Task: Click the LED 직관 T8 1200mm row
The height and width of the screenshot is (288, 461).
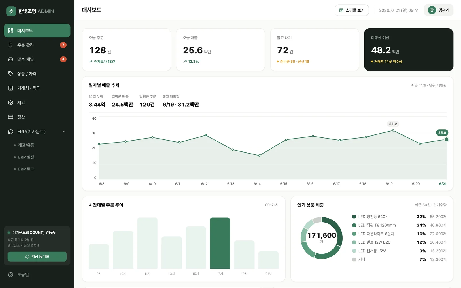Action: 399,225
